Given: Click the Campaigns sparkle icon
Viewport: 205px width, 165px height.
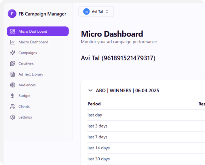Looking at the screenshot, I should (13, 53).
